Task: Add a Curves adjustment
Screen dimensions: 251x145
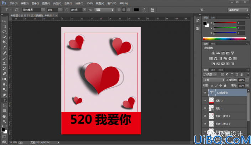Action: coord(223,53)
